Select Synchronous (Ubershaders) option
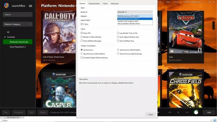This screenshot has width=217, height=122. pos(118,50)
